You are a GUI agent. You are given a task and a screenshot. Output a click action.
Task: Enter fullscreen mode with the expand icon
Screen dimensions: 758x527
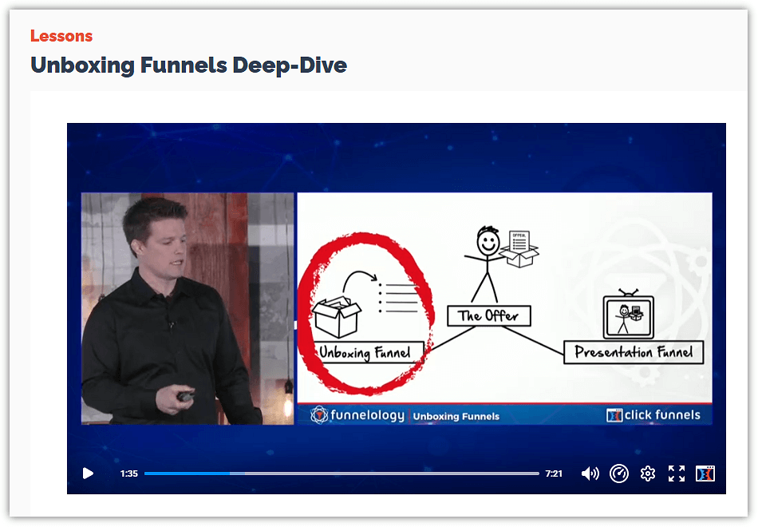(x=677, y=474)
